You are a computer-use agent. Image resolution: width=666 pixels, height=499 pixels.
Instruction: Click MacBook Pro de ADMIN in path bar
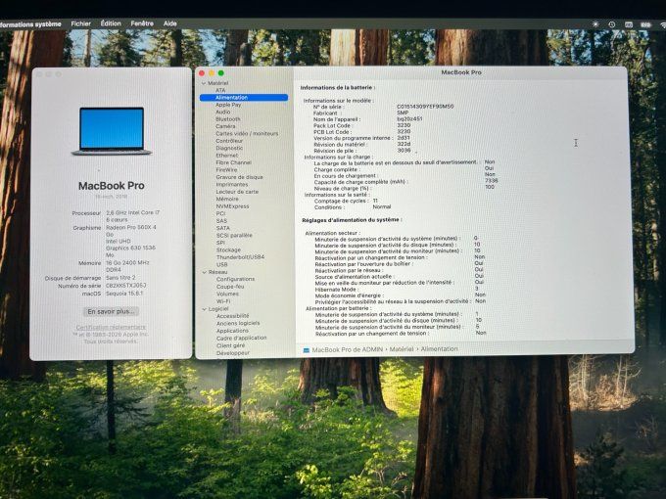tap(347, 350)
